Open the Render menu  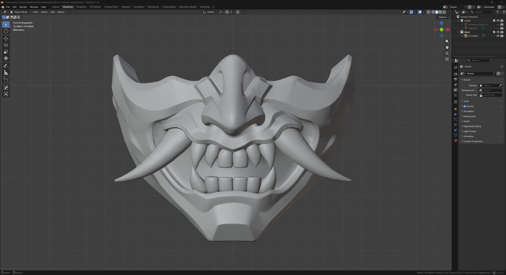(x=23, y=7)
